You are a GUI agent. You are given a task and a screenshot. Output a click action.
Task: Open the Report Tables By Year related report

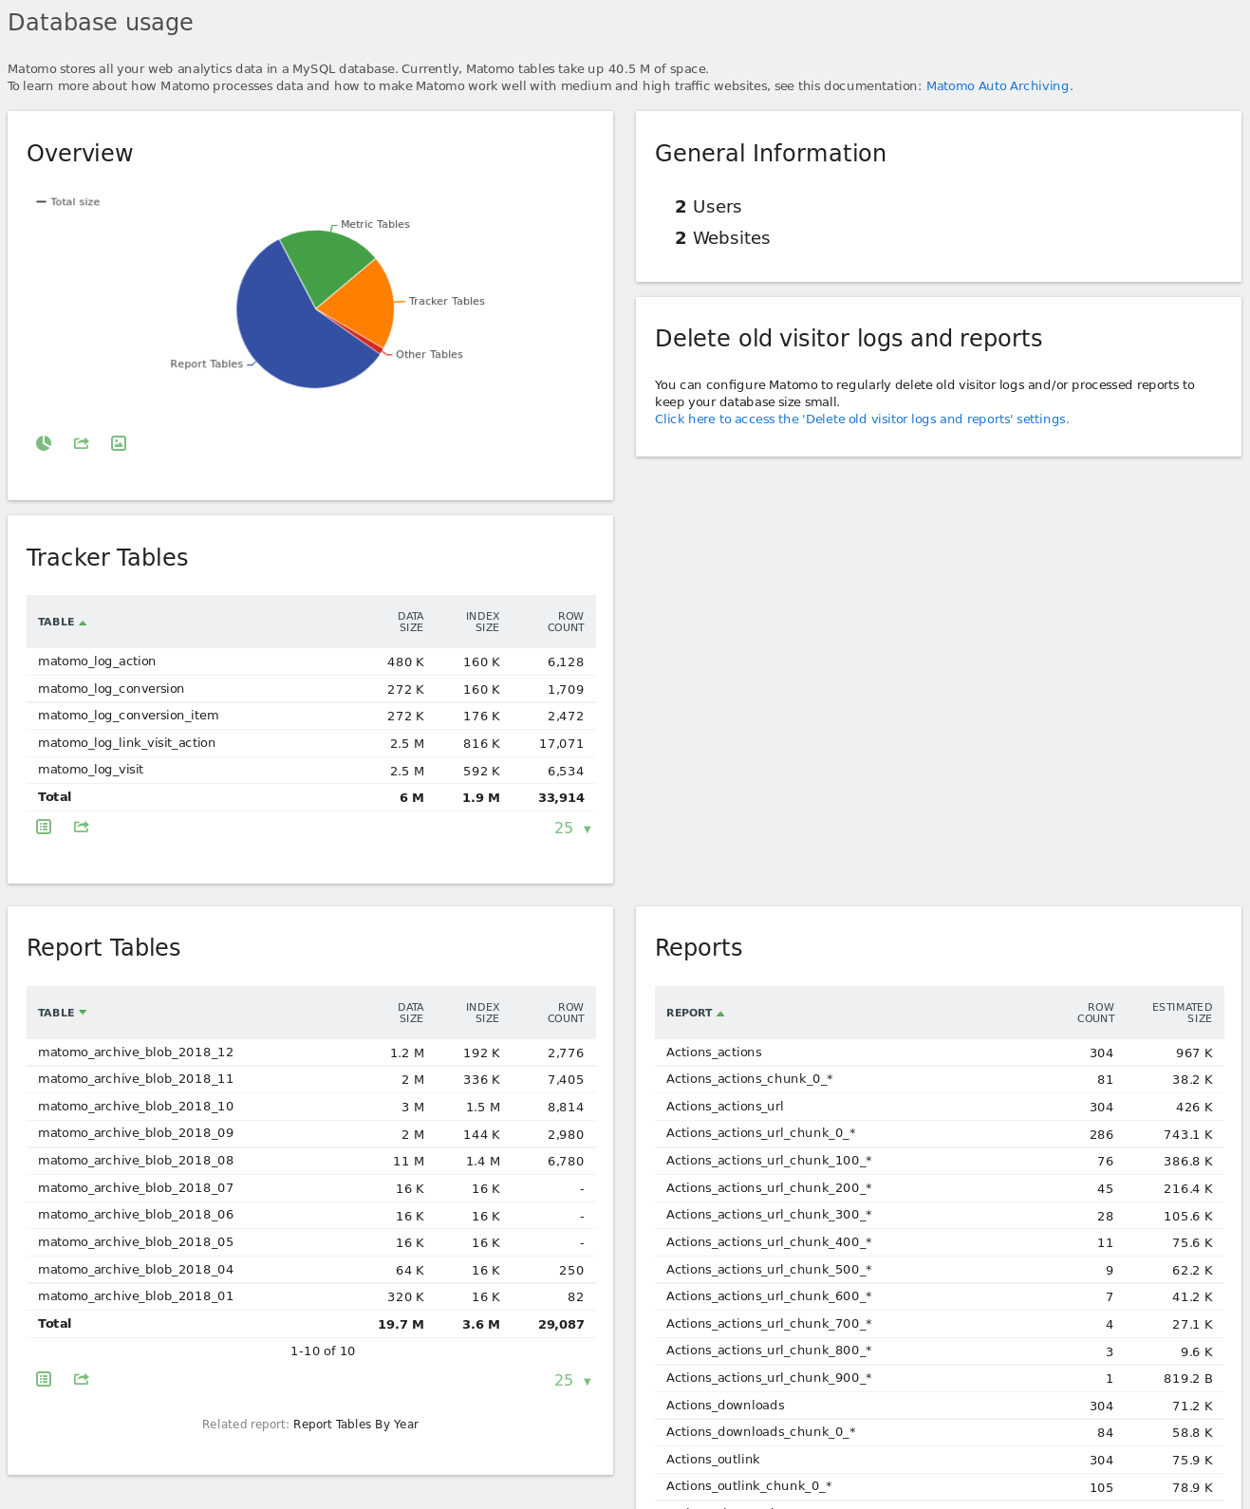(355, 1425)
